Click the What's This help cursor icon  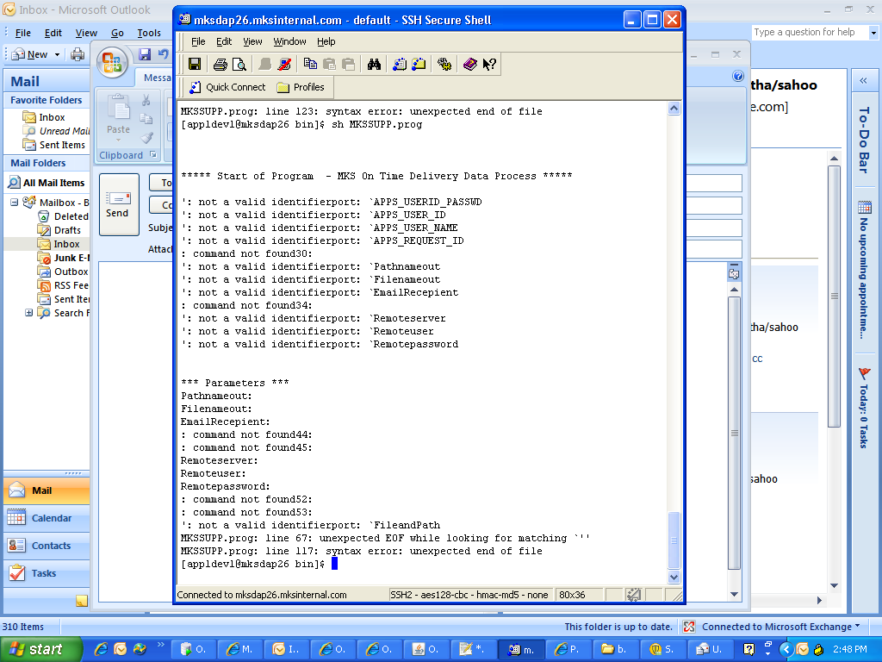[488, 64]
